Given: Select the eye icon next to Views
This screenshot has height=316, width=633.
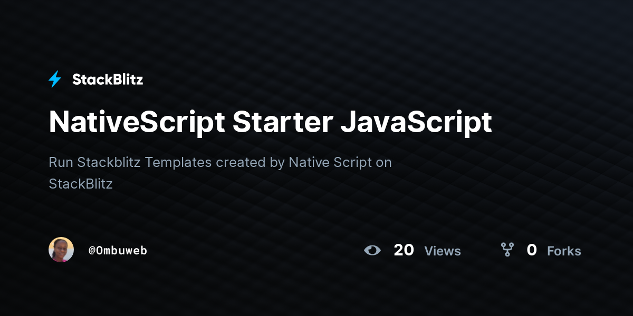Looking at the screenshot, I should pyautogui.click(x=373, y=251).
